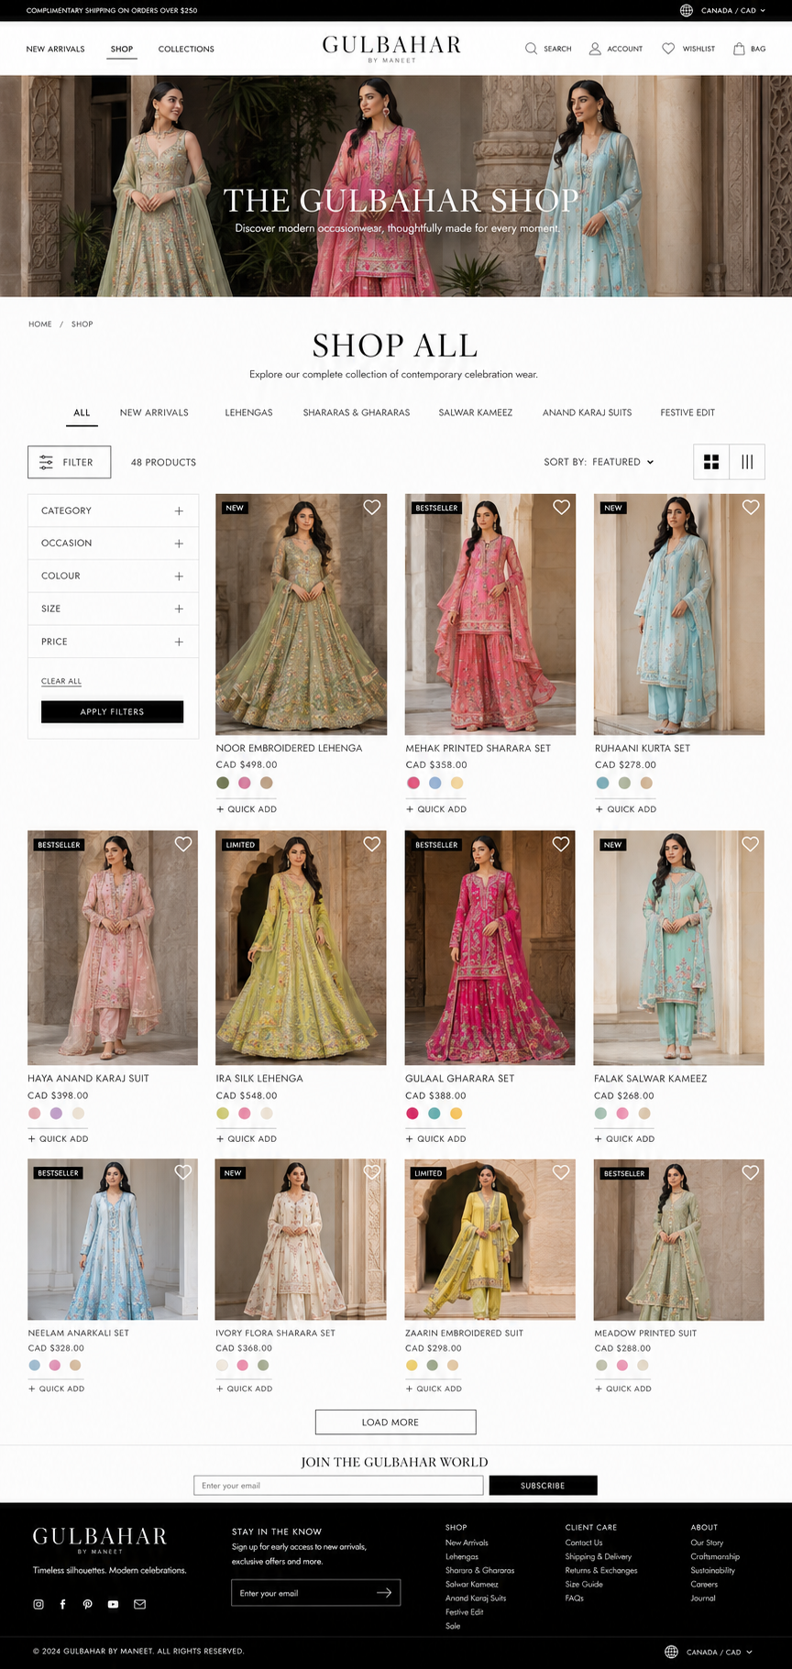Screen dimensions: 792x1669
Task: Select the Lehengas category tab
Action: click(x=248, y=412)
